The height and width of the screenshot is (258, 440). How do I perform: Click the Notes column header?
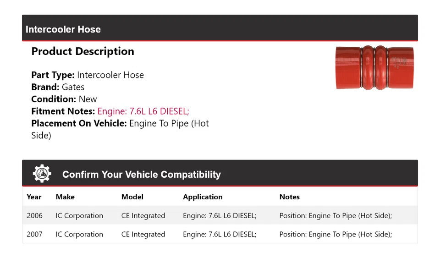coord(289,197)
